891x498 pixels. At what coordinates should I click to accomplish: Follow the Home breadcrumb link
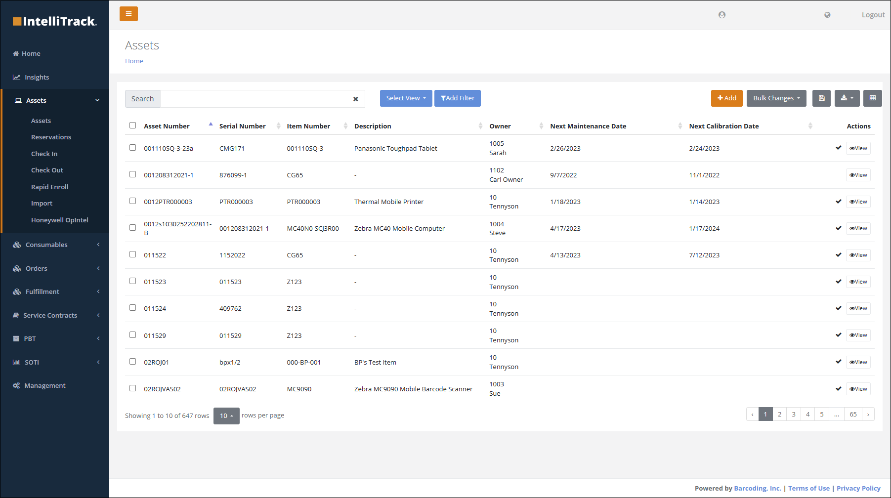pyautogui.click(x=134, y=61)
